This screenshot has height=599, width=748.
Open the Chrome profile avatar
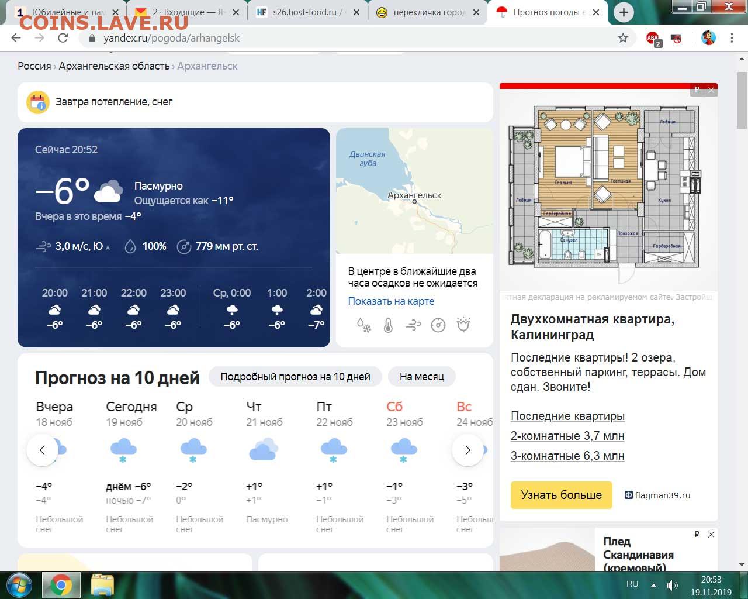point(708,38)
